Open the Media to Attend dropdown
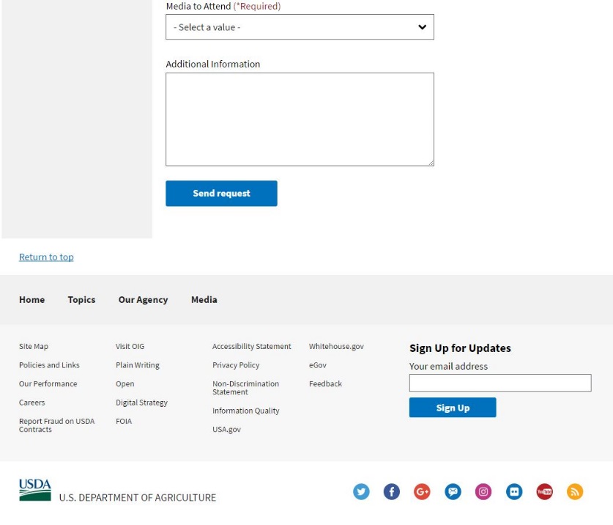 300,27
